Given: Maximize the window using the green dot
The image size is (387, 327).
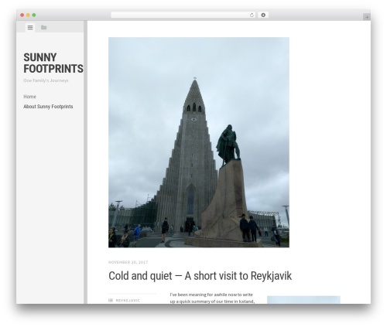Looking at the screenshot, I should (x=34, y=15).
